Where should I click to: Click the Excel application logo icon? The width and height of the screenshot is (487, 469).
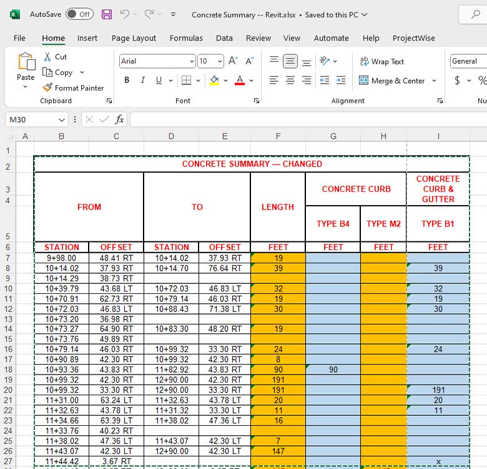click(15, 14)
